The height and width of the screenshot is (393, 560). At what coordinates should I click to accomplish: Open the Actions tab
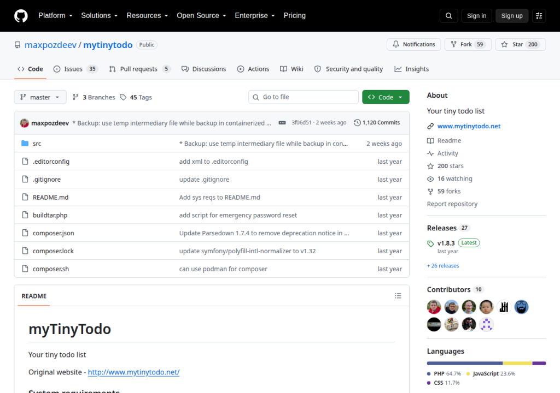click(x=253, y=69)
